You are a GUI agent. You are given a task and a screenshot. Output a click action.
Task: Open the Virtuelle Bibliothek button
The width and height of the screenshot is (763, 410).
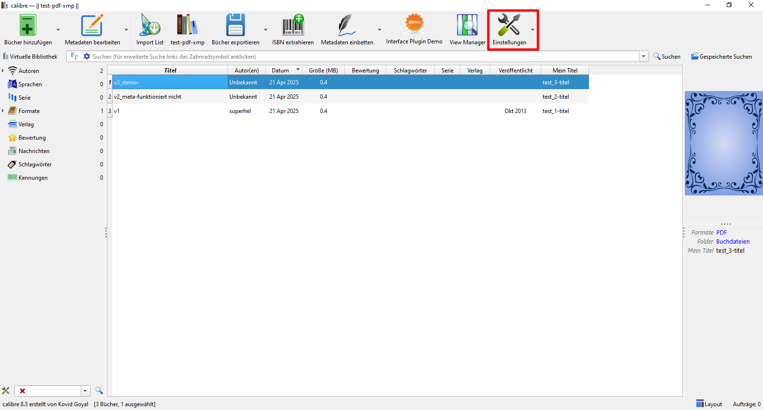click(x=30, y=56)
